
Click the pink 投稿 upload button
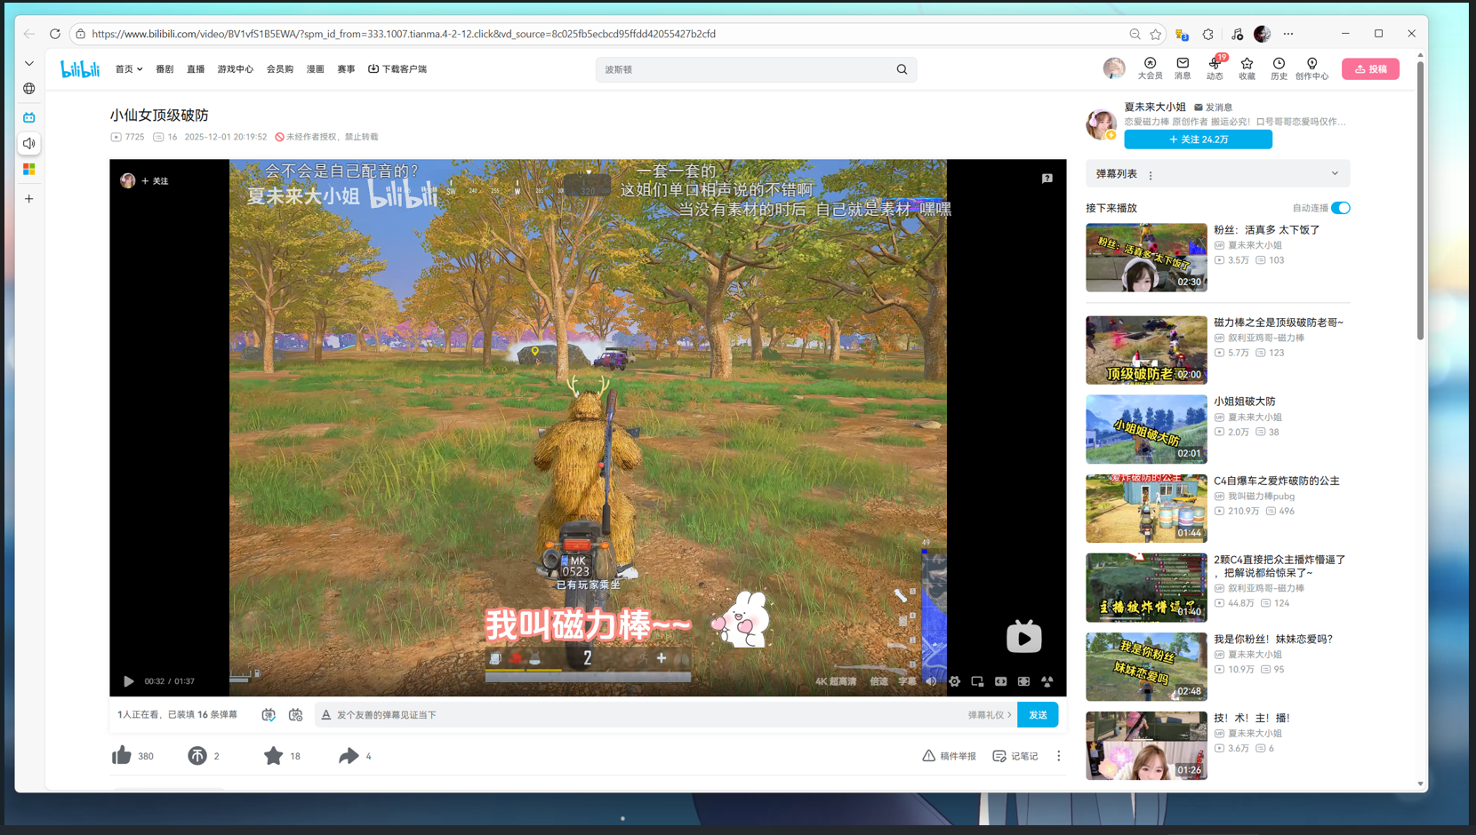coord(1370,69)
